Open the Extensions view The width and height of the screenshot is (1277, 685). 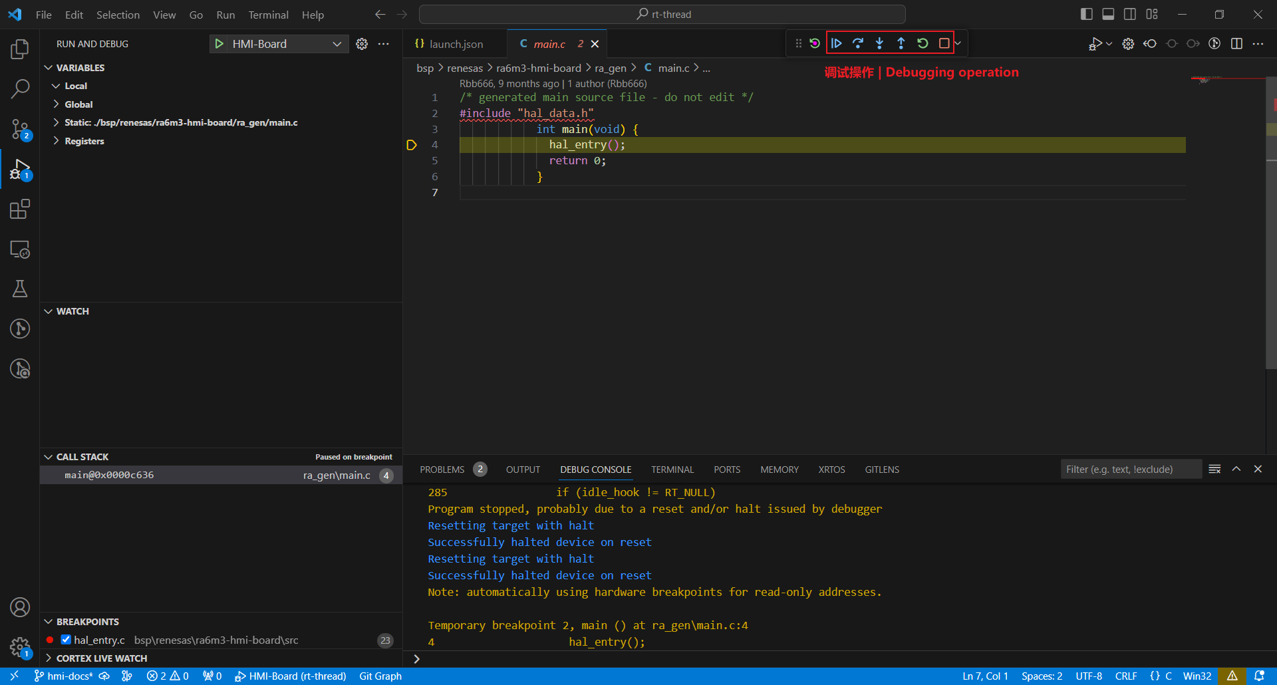[20, 209]
